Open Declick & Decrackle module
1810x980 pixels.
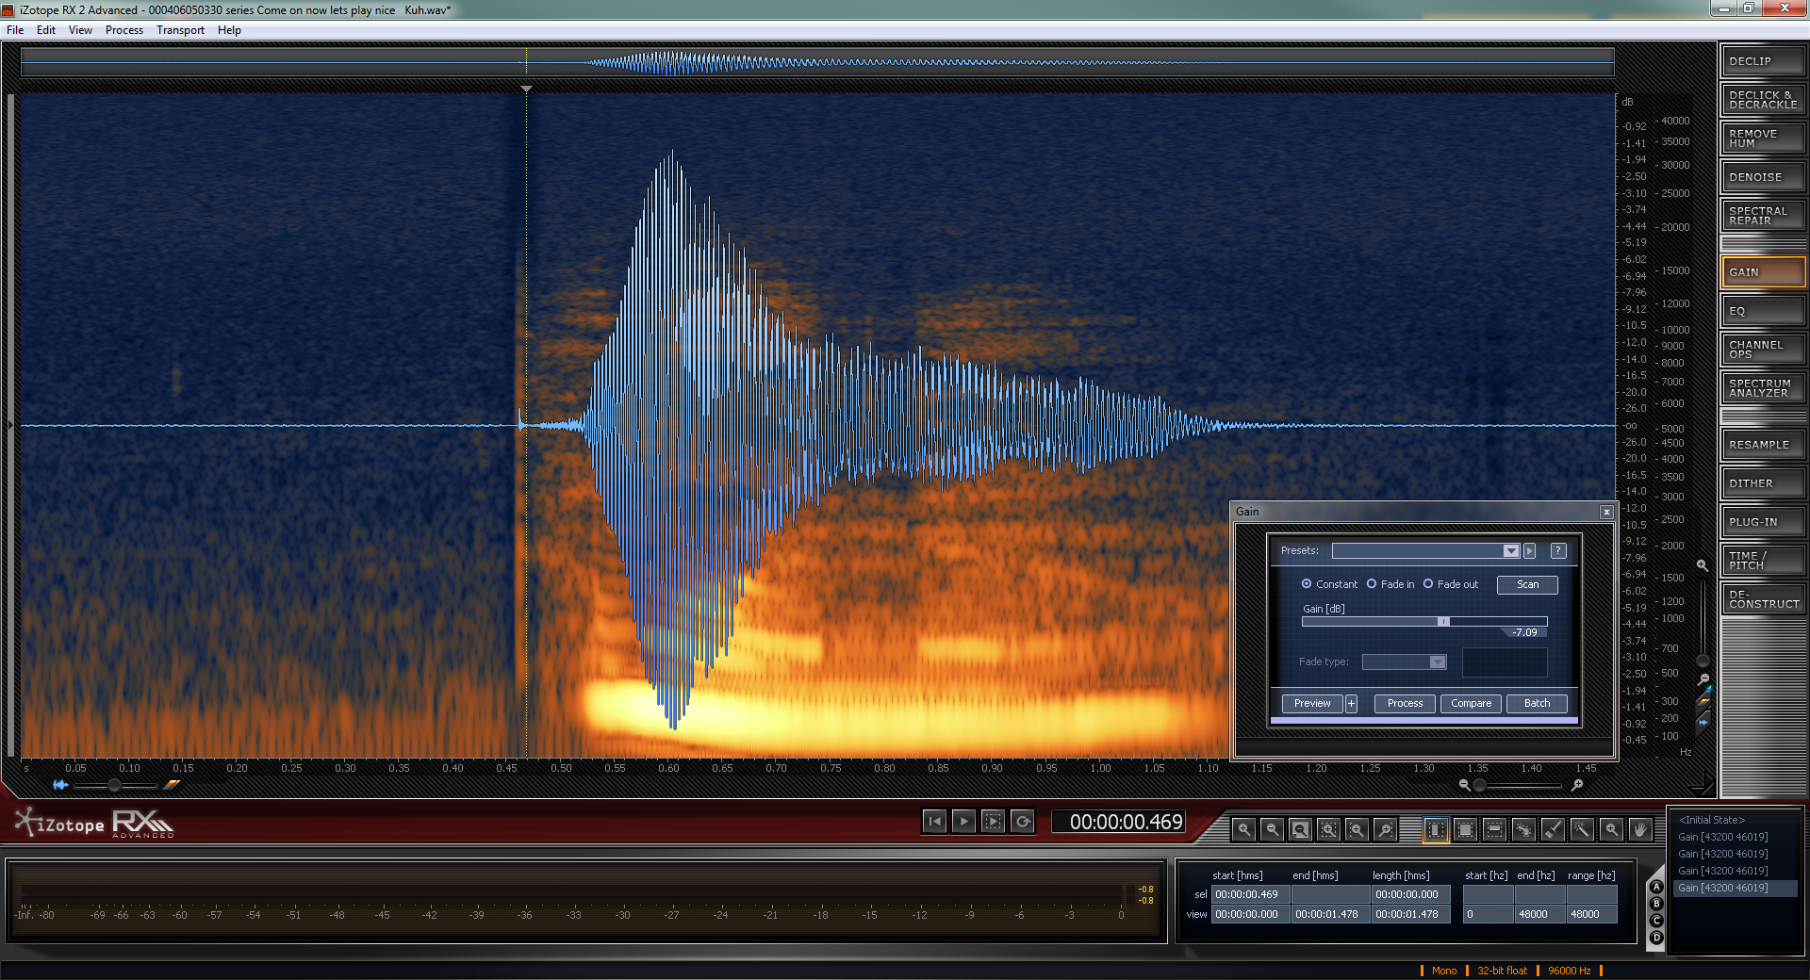tap(1763, 100)
